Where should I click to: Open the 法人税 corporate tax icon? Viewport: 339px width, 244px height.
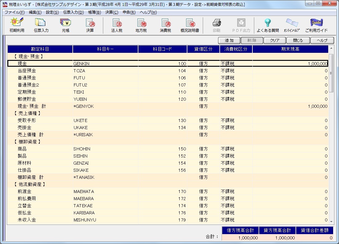(x=116, y=25)
